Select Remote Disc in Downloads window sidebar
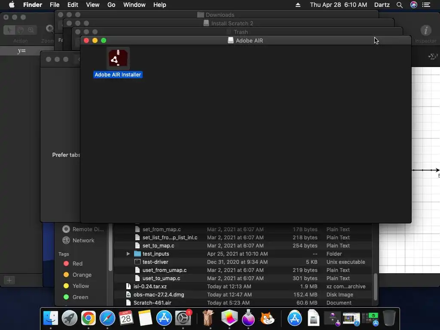This screenshot has width=440, height=330. coord(83,229)
